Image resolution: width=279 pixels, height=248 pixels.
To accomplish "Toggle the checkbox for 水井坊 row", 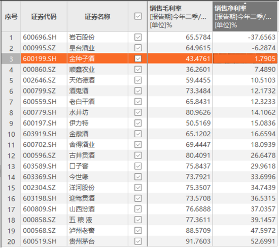I will 138,112.
